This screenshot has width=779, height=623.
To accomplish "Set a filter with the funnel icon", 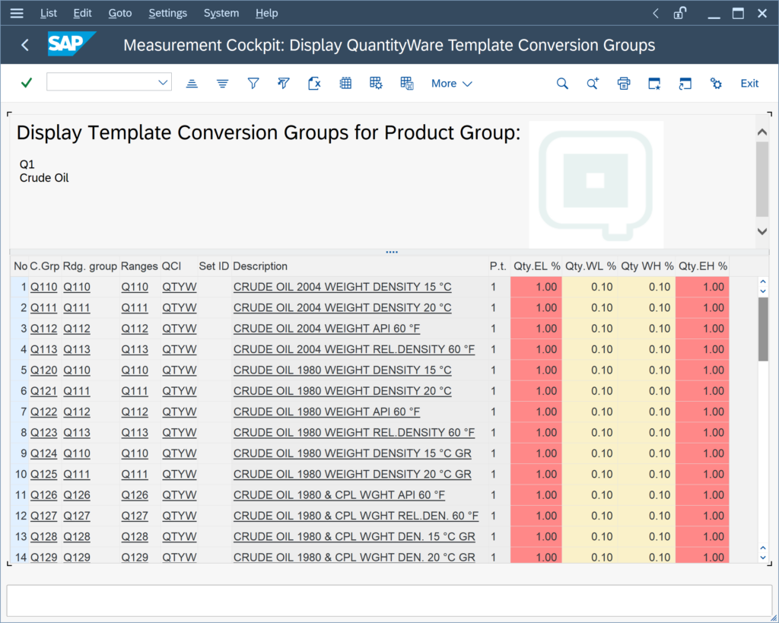I will pyautogui.click(x=253, y=84).
